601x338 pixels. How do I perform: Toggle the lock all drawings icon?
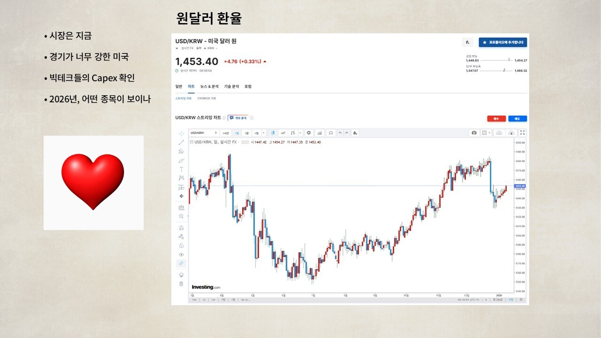pyautogui.click(x=181, y=246)
